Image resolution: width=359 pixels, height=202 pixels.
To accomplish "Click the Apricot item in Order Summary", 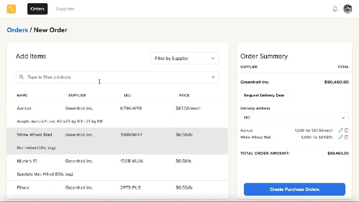I will point(247,130).
